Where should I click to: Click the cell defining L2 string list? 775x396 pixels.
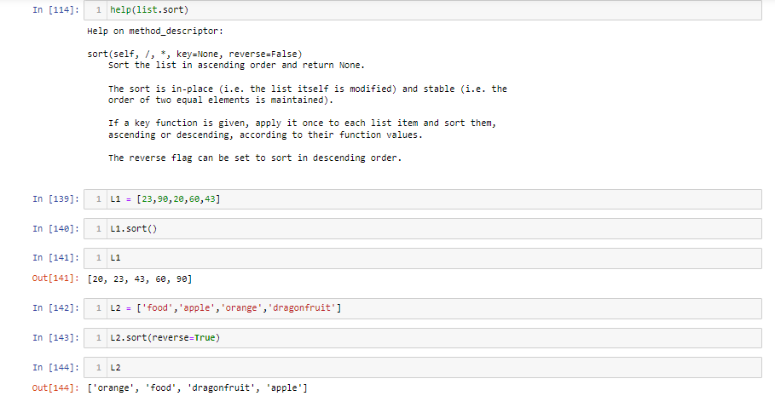[x=423, y=308]
